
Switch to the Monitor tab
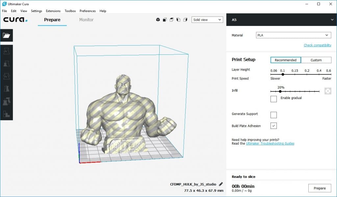pos(87,20)
